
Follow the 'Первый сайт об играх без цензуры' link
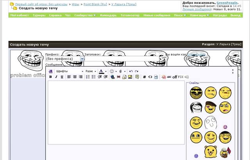pyautogui.click(x=41, y=4)
